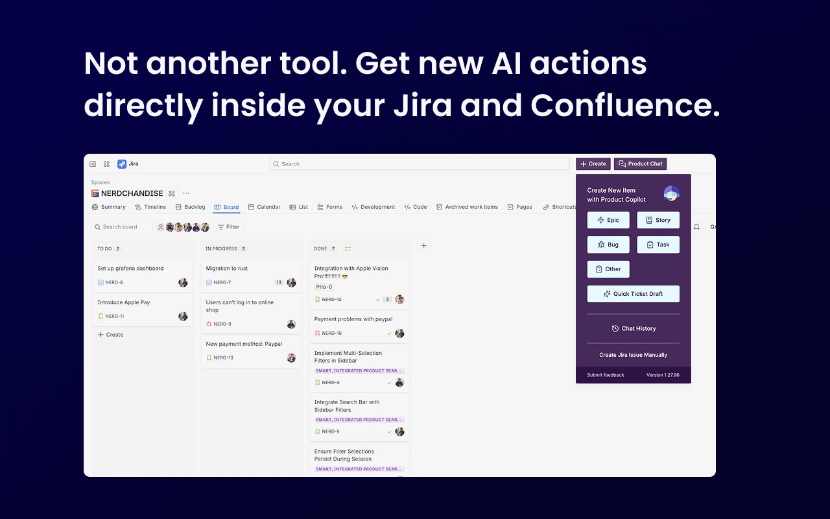Open the Code tab
Viewport: 830px width, 519px height.
tap(416, 207)
